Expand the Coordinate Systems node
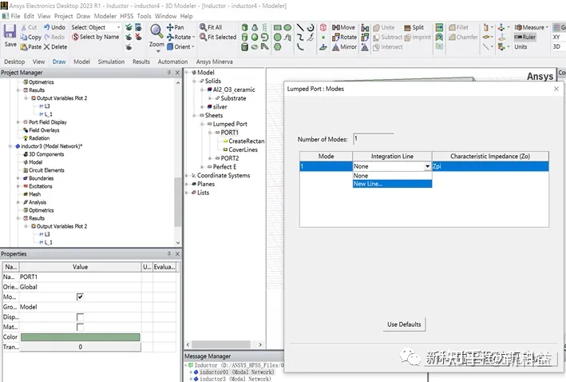This screenshot has width=566, height=382. coord(187,176)
